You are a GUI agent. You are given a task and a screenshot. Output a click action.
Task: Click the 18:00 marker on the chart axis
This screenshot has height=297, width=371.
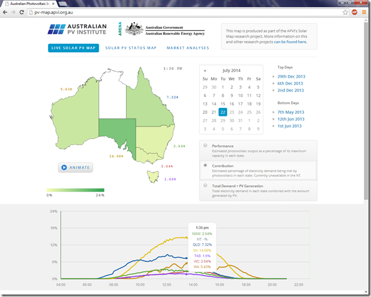pos(246,285)
